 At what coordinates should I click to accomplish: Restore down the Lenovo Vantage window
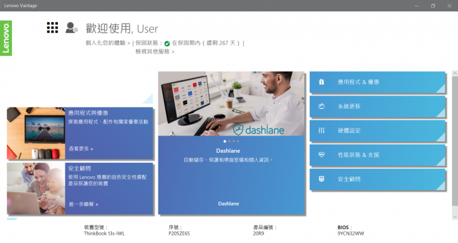(433, 6)
